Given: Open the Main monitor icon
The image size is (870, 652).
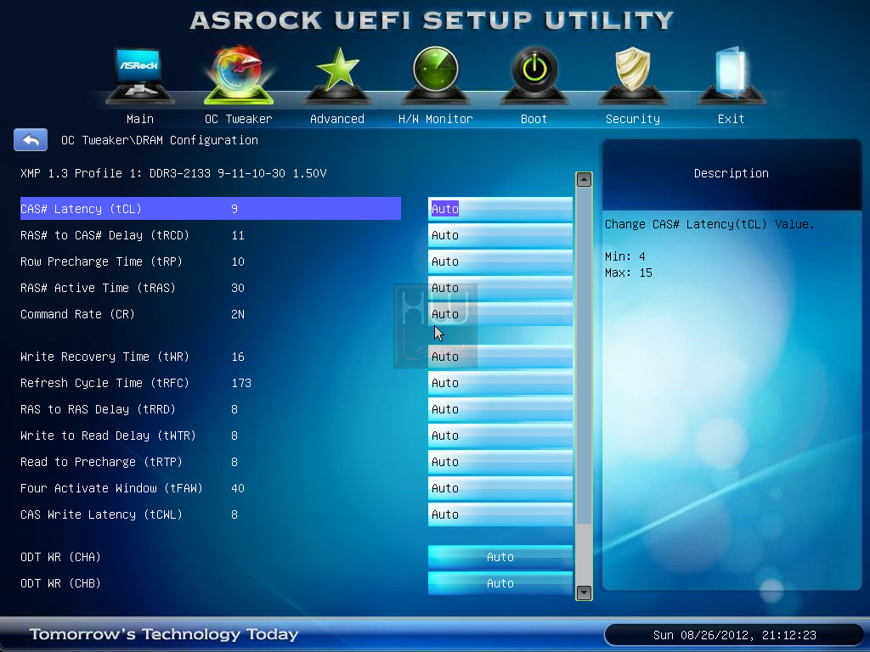Looking at the screenshot, I should click(140, 76).
